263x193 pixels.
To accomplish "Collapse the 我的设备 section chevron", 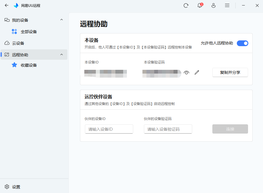I will (62, 20).
